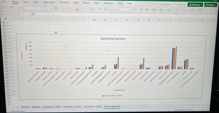Switch to the Home tab
The width and height of the screenshot is (219, 113).
pos(15,2)
